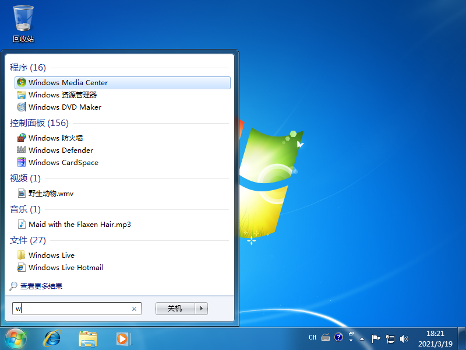Open the volume control speaker
Screen dimensions: 466x350
tap(404, 338)
